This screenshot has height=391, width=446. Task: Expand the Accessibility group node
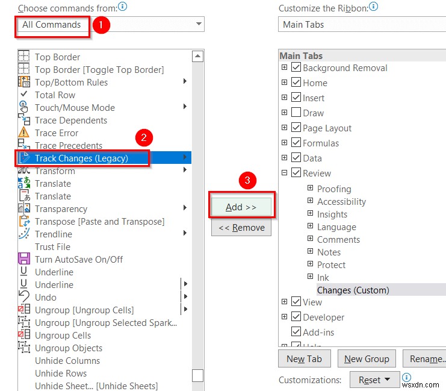point(310,201)
